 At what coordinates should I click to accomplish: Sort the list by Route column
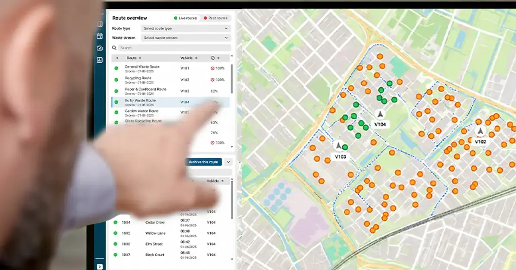click(134, 58)
